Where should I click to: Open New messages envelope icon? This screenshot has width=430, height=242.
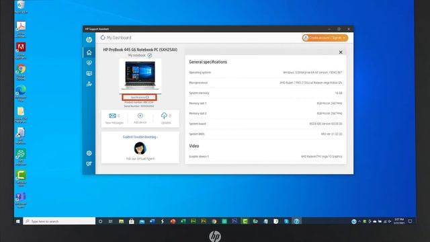point(112,116)
